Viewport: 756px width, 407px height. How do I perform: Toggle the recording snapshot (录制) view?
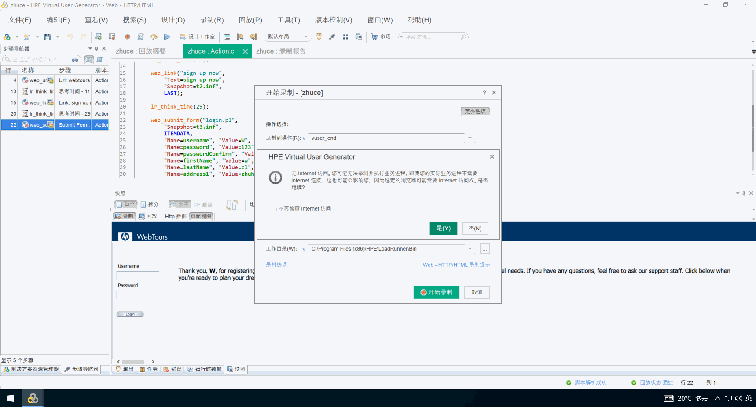click(124, 216)
